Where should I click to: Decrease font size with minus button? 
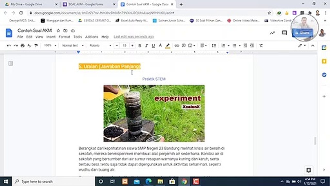pos(117,45)
